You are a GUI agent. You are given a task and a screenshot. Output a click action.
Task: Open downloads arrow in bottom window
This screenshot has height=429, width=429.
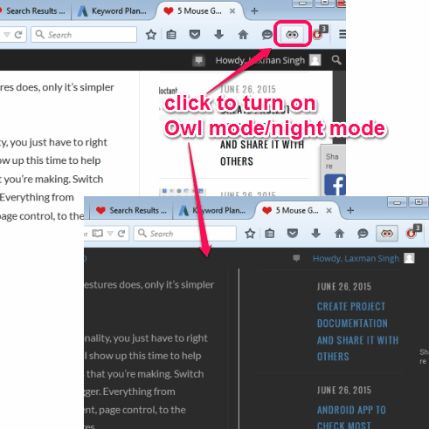316,233
